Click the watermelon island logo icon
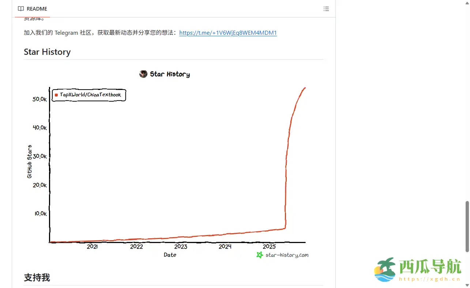The width and height of the screenshot is (470, 288). click(x=385, y=269)
